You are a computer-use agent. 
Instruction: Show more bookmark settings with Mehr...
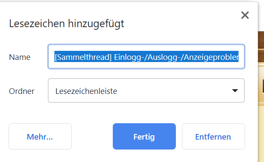[40, 136]
